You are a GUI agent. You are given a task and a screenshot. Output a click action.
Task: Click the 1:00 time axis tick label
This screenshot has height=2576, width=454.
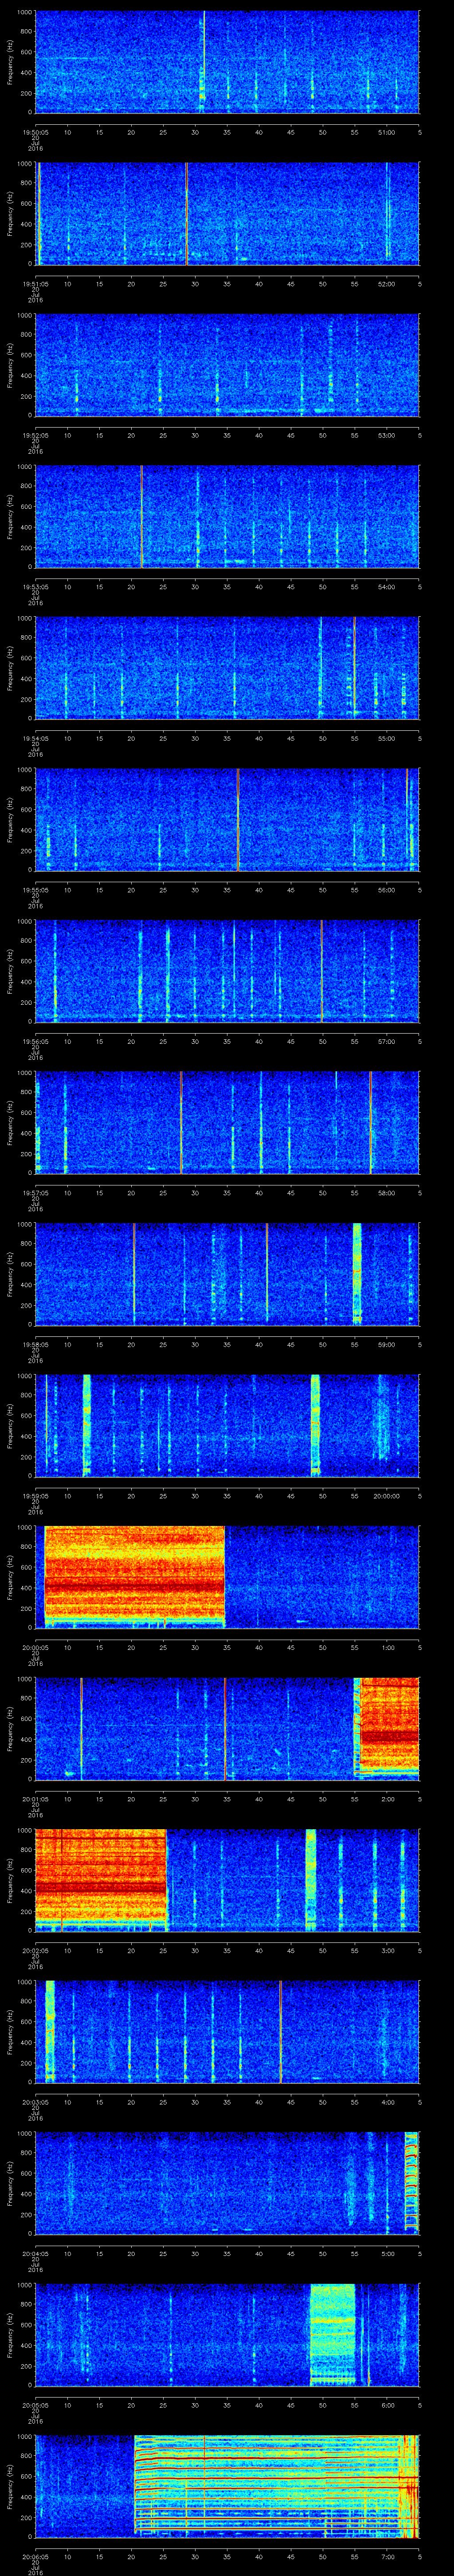(387, 1647)
